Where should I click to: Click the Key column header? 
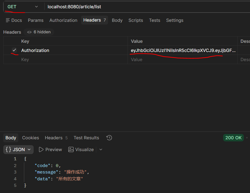coord(25,41)
